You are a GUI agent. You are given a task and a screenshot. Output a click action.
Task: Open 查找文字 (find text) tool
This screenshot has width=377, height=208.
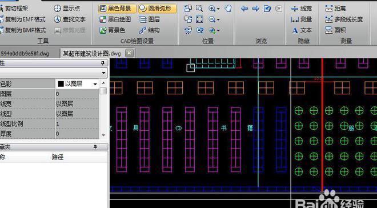pos(70,19)
